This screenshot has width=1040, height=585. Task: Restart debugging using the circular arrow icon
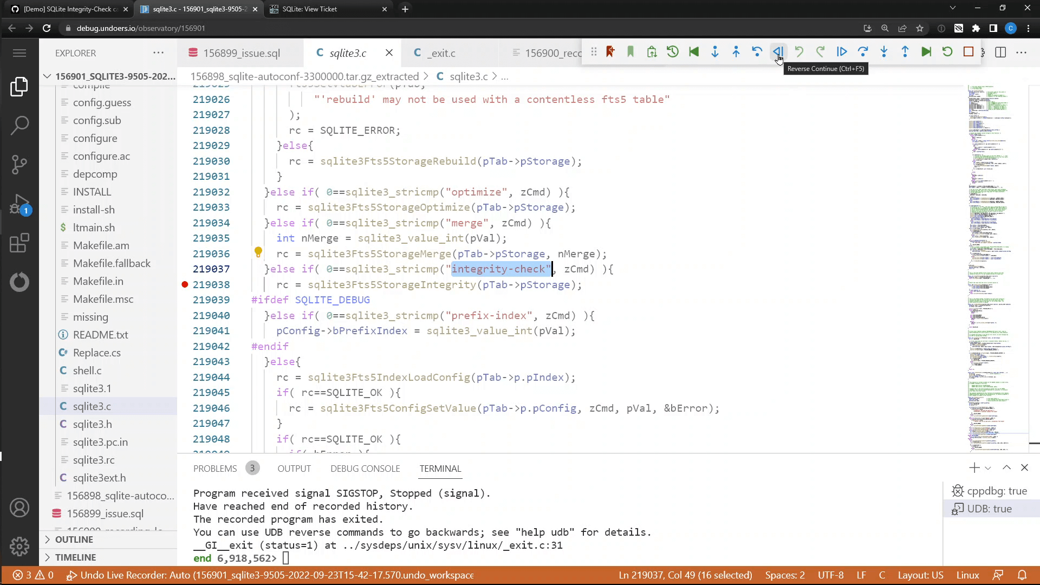coord(947,51)
